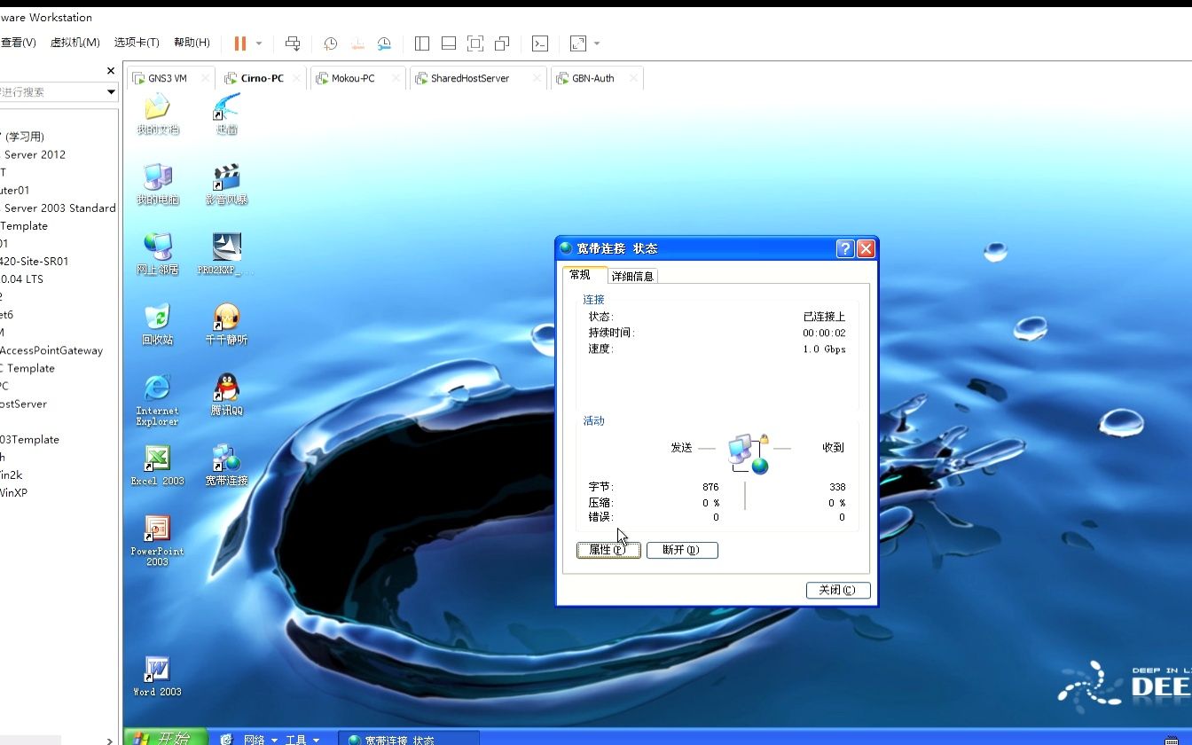Switch to the GBN-Auth tab
This screenshot has width=1192, height=745.
[x=593, y=78]
